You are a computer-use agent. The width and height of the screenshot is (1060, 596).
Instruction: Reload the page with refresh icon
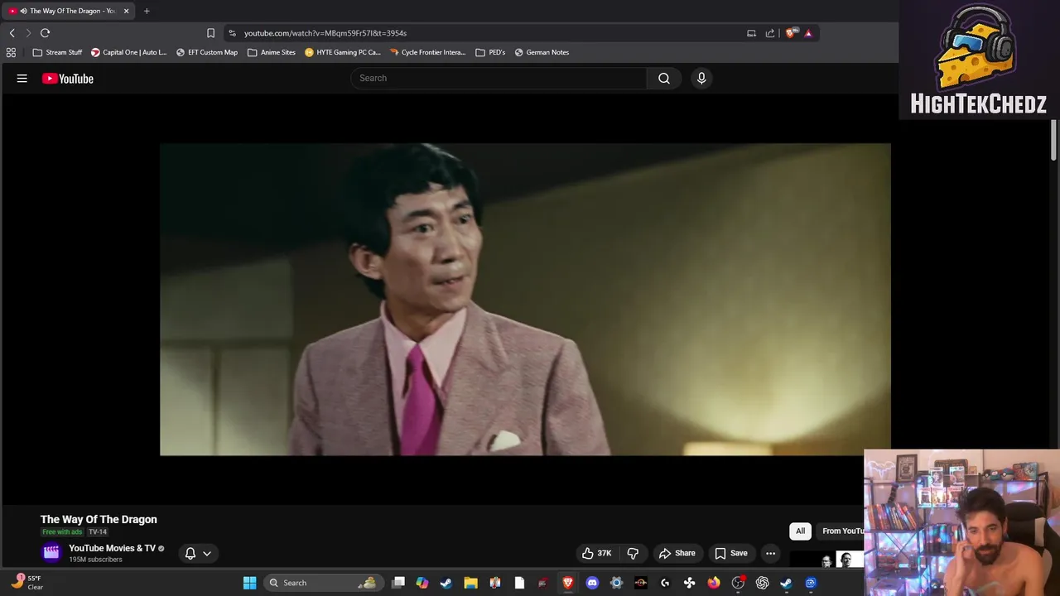(x=45, y=33)
